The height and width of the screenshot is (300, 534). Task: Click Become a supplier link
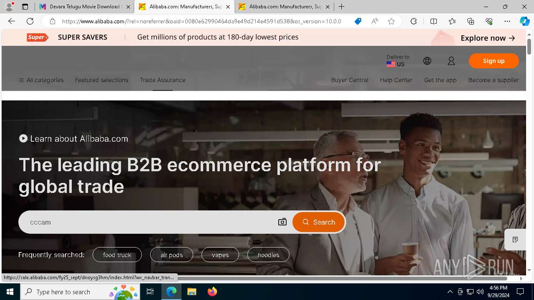[494, 80]
